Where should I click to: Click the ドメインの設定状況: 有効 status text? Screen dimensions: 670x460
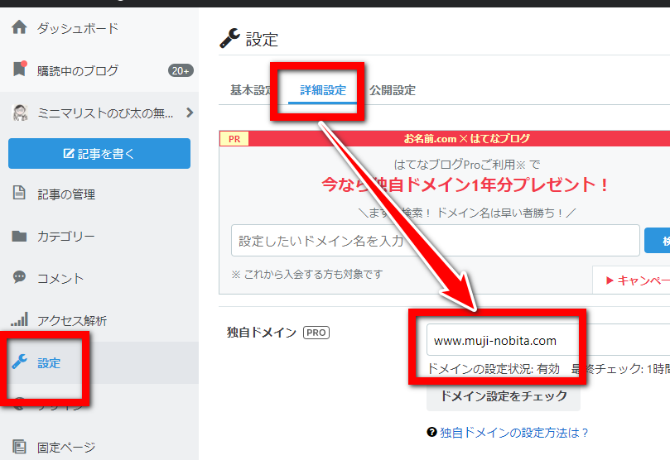point(493,369)
